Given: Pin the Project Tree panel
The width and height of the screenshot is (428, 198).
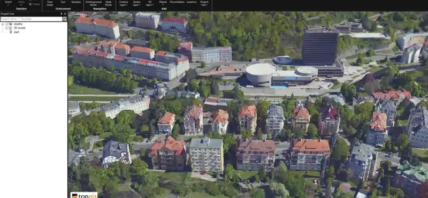Looking at the screenshot, I should coord(61,14).
